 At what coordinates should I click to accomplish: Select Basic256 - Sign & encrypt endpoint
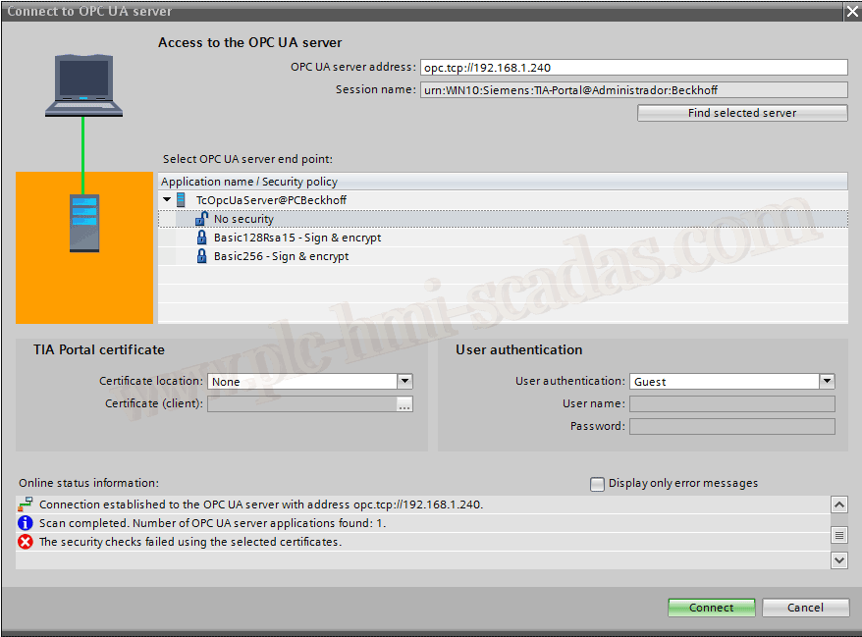click(281, 256)
